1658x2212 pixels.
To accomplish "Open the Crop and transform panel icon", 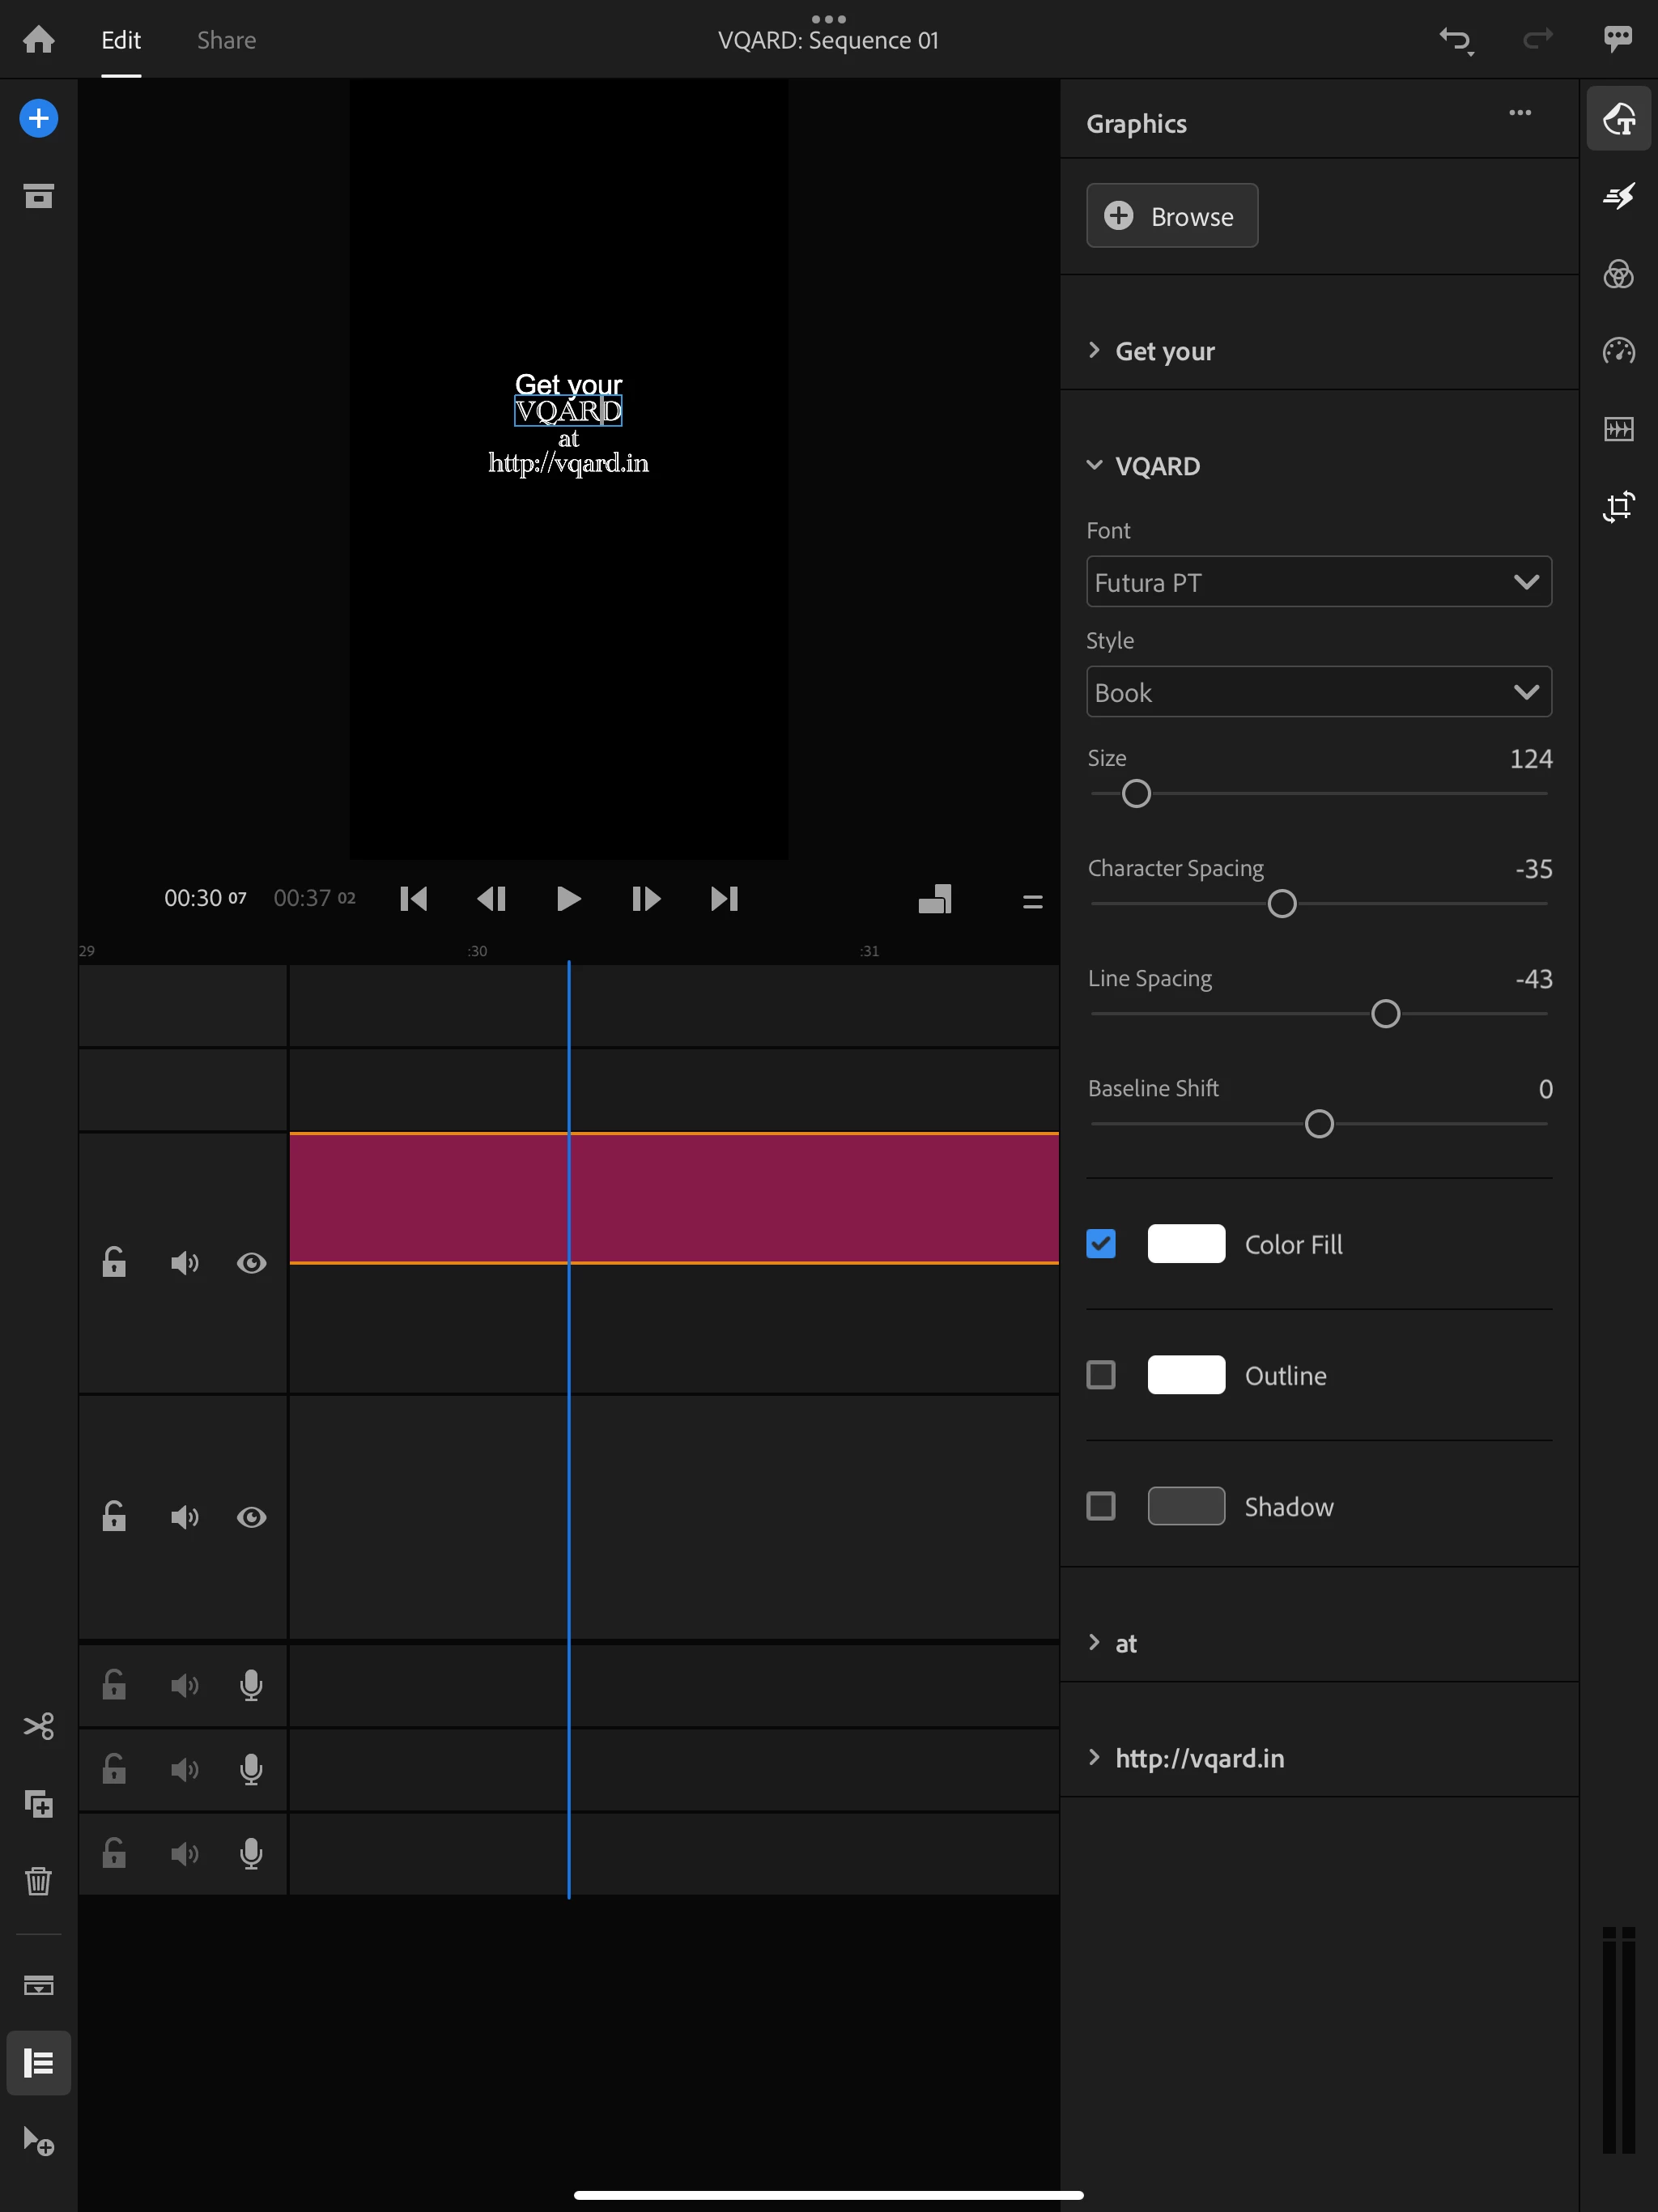I will tap(1618, 507).
